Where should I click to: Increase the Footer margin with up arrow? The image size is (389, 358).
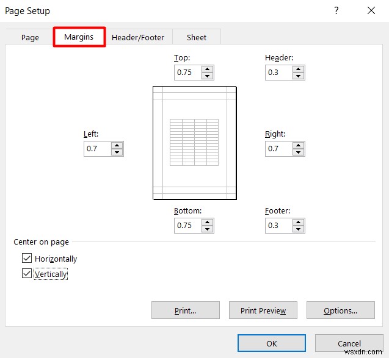[299, 223]
